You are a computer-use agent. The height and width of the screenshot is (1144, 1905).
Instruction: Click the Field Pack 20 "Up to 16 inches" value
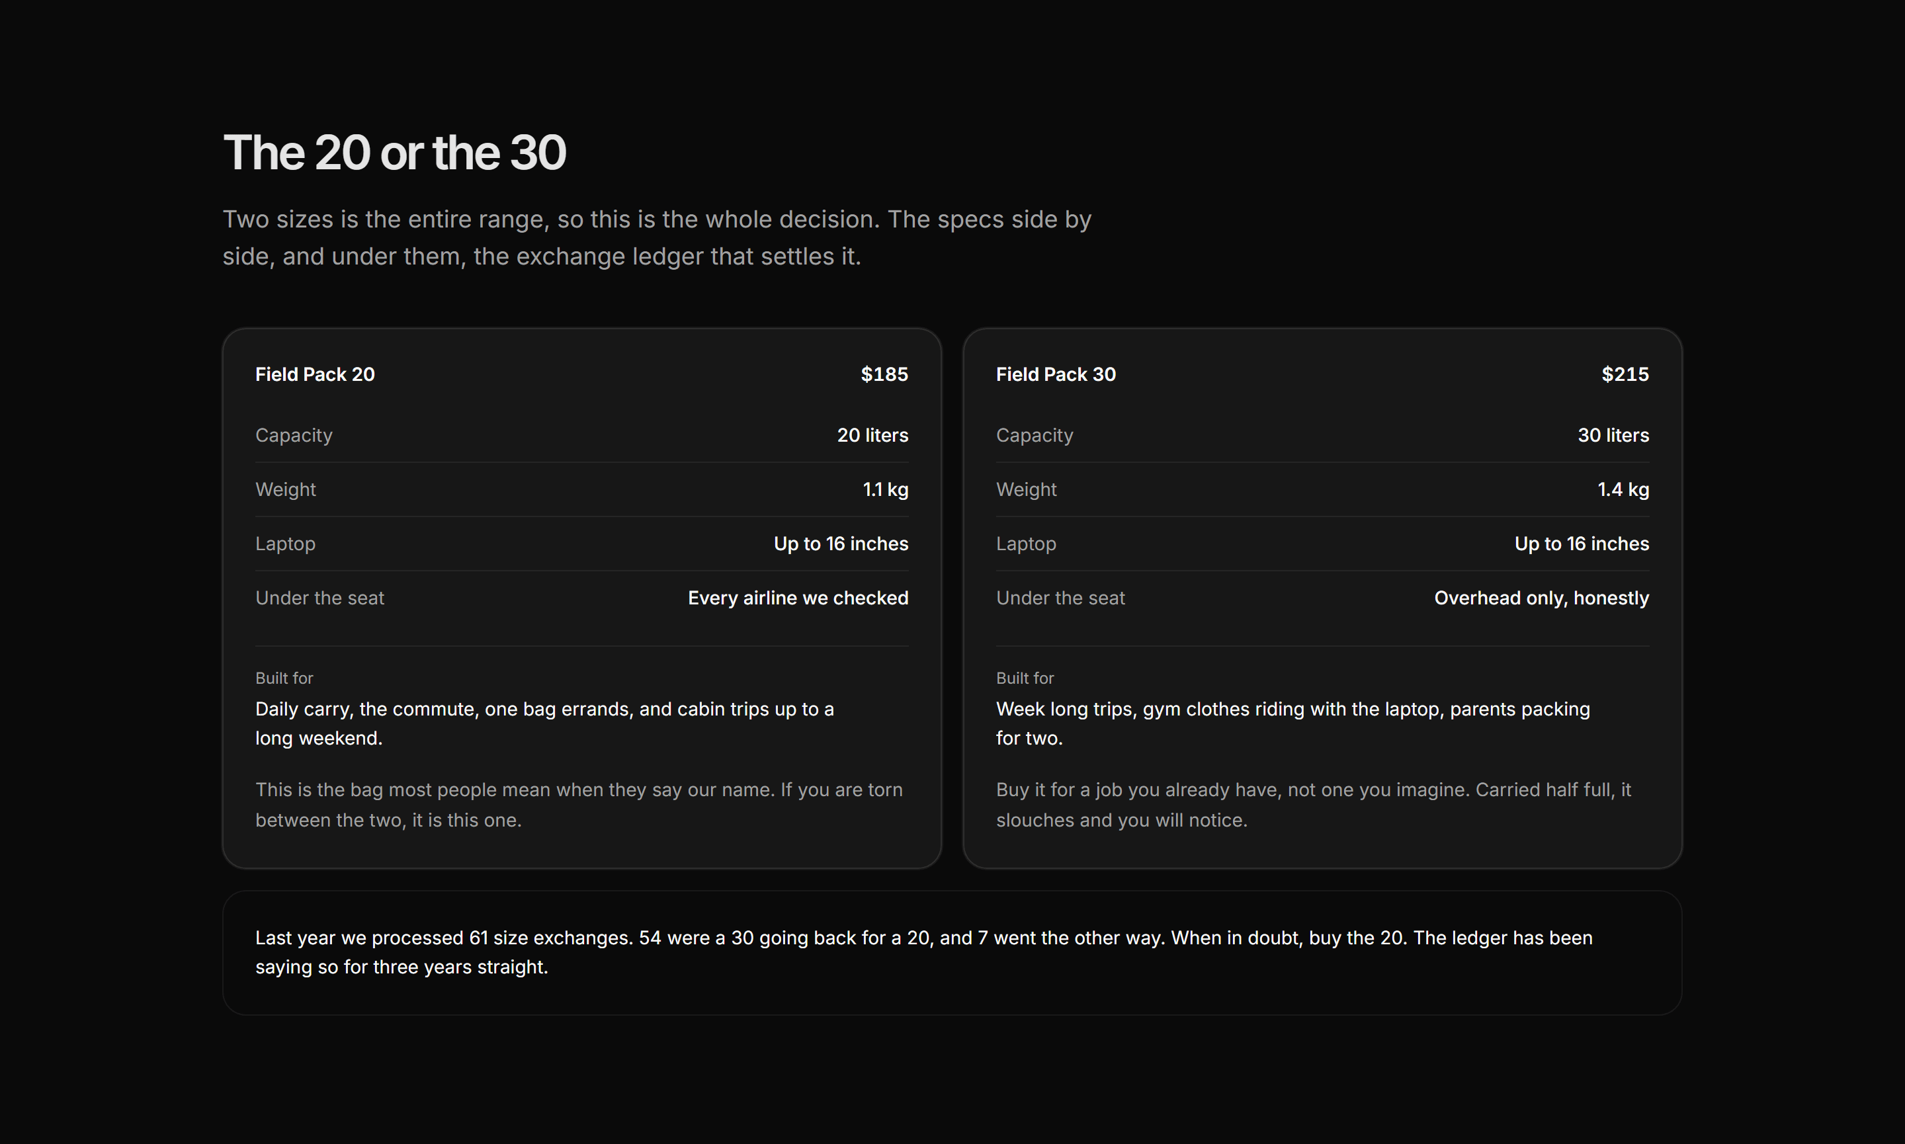[x=841, y=544]
